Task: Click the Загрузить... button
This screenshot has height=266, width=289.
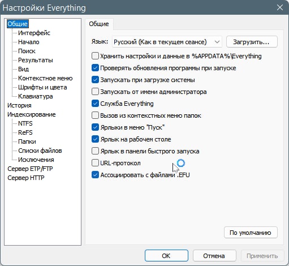Action: (x=252, y=42)
